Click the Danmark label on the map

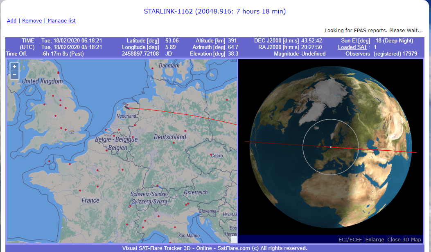tap(169, 65)
